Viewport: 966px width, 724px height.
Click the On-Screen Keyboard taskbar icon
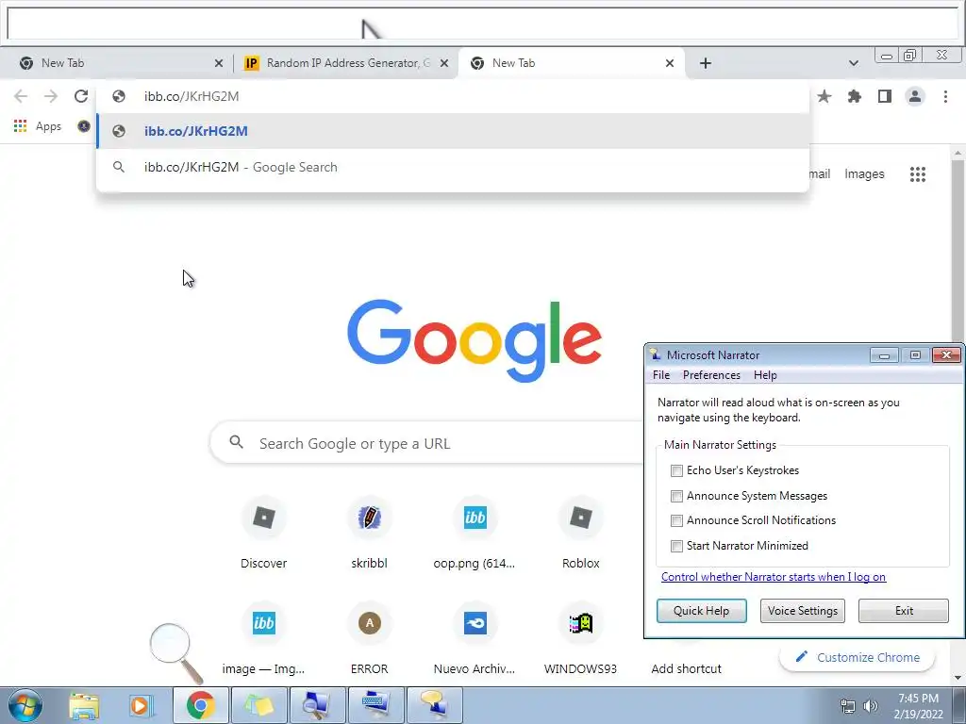click(375, 705)
